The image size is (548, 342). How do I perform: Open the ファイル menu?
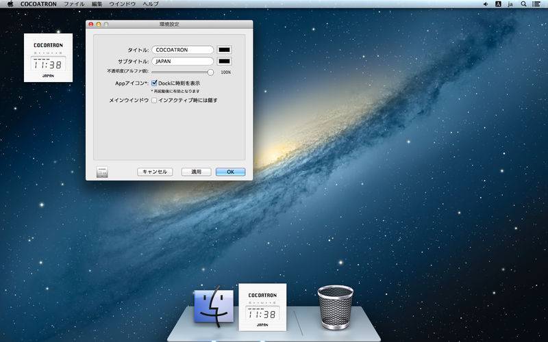tap(74, 4)
